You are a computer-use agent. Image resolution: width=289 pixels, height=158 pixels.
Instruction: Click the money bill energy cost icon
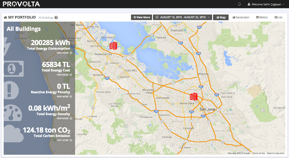click(x=11, y=67)
